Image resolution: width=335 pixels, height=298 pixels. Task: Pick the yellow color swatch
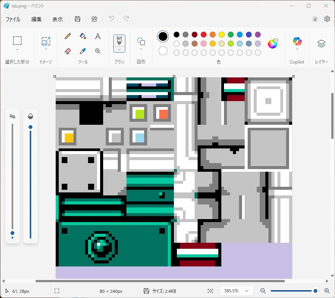[x=222, y=35]
